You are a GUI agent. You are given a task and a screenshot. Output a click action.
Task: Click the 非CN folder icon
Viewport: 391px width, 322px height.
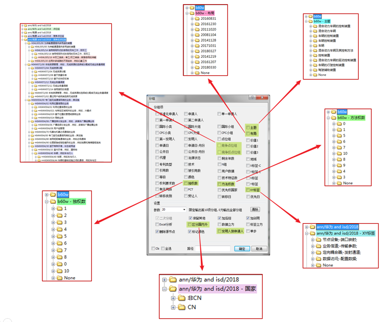tap(182, 298)
